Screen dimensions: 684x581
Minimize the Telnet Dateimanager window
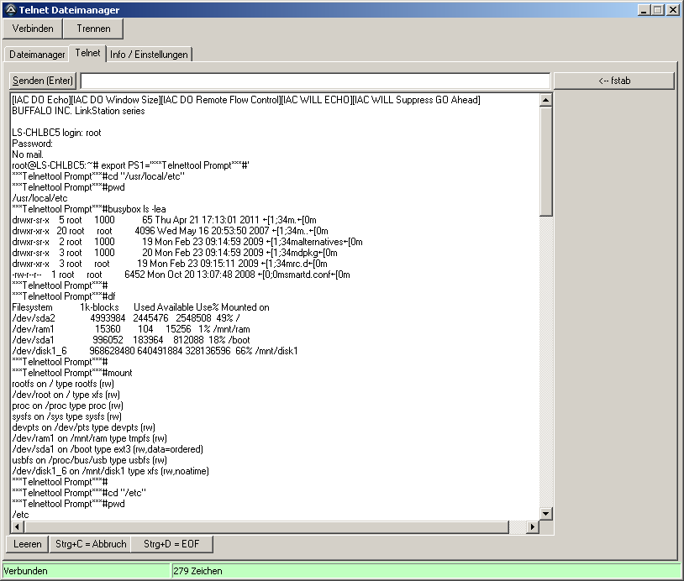tap(643, 10)
